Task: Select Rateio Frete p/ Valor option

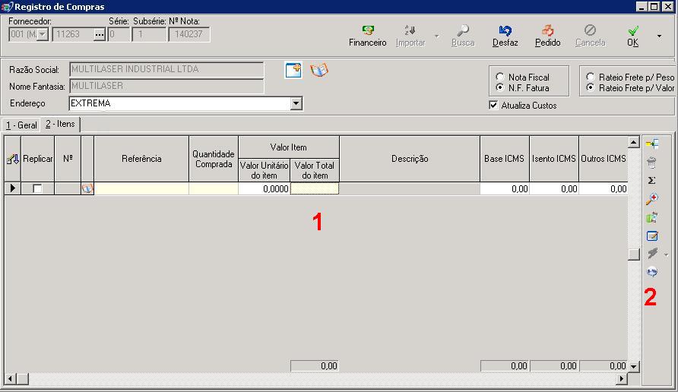Action: pos(591,87)
